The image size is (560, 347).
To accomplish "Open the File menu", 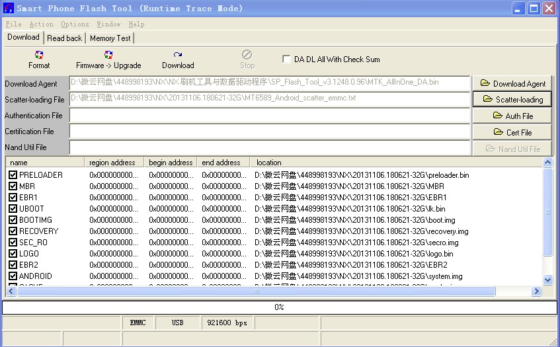I will (x=14, y=24).
